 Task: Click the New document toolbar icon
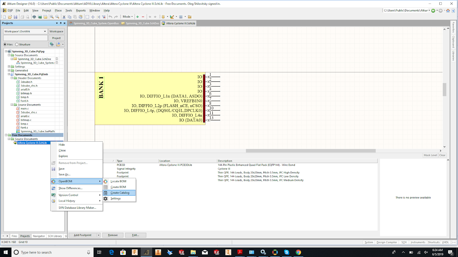(x=4, y=17)
